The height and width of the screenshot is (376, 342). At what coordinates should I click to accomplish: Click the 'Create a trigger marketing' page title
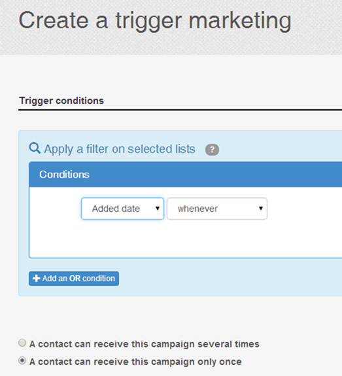point(155,21)
